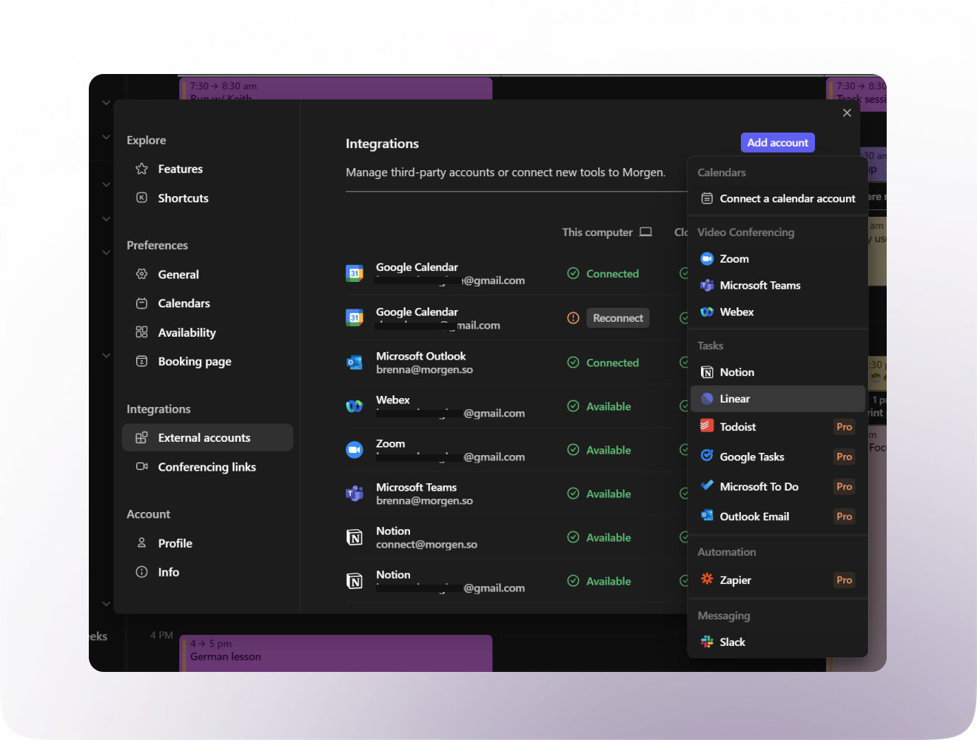Click the Profile person icon

[141, 542]
